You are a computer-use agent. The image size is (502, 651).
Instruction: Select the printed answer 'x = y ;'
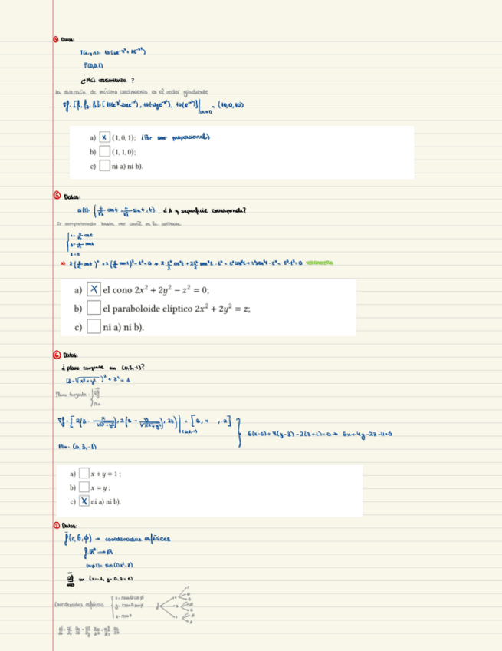click(x=100, y=487)
